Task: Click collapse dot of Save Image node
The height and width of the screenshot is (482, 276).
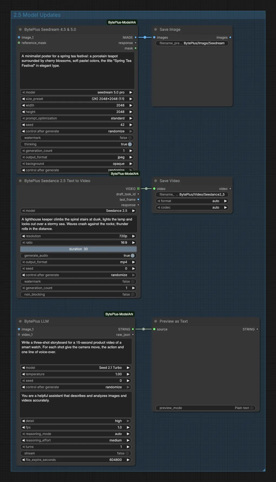Action: [156, 29]
